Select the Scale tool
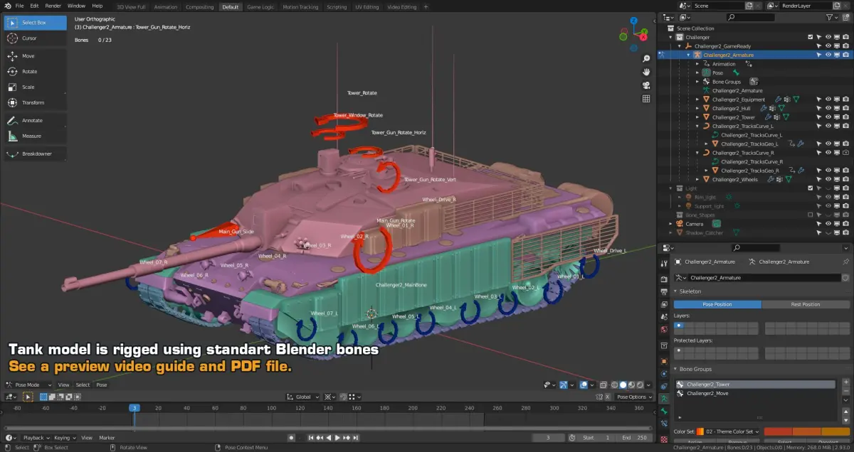This screenshot has height=452, width=854. [x=36, y=87]
